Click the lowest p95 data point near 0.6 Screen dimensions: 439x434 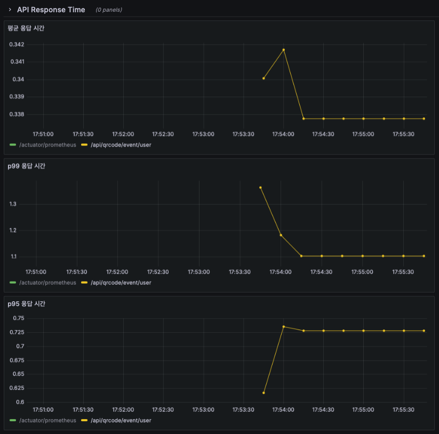click(264, 393)
